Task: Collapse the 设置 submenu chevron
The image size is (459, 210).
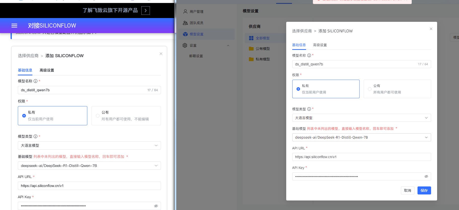Action: click(228, 46)
